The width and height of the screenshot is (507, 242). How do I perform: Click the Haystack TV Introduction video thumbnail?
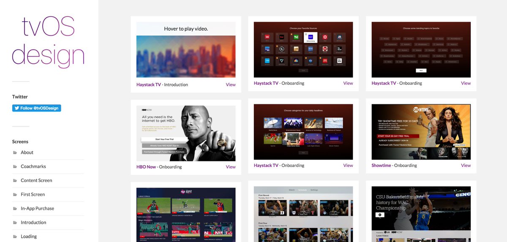(x=186, y=49)
